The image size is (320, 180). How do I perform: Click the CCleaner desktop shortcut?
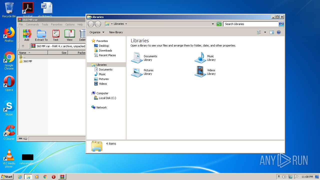pyautogui.click(x=9, y=132)
